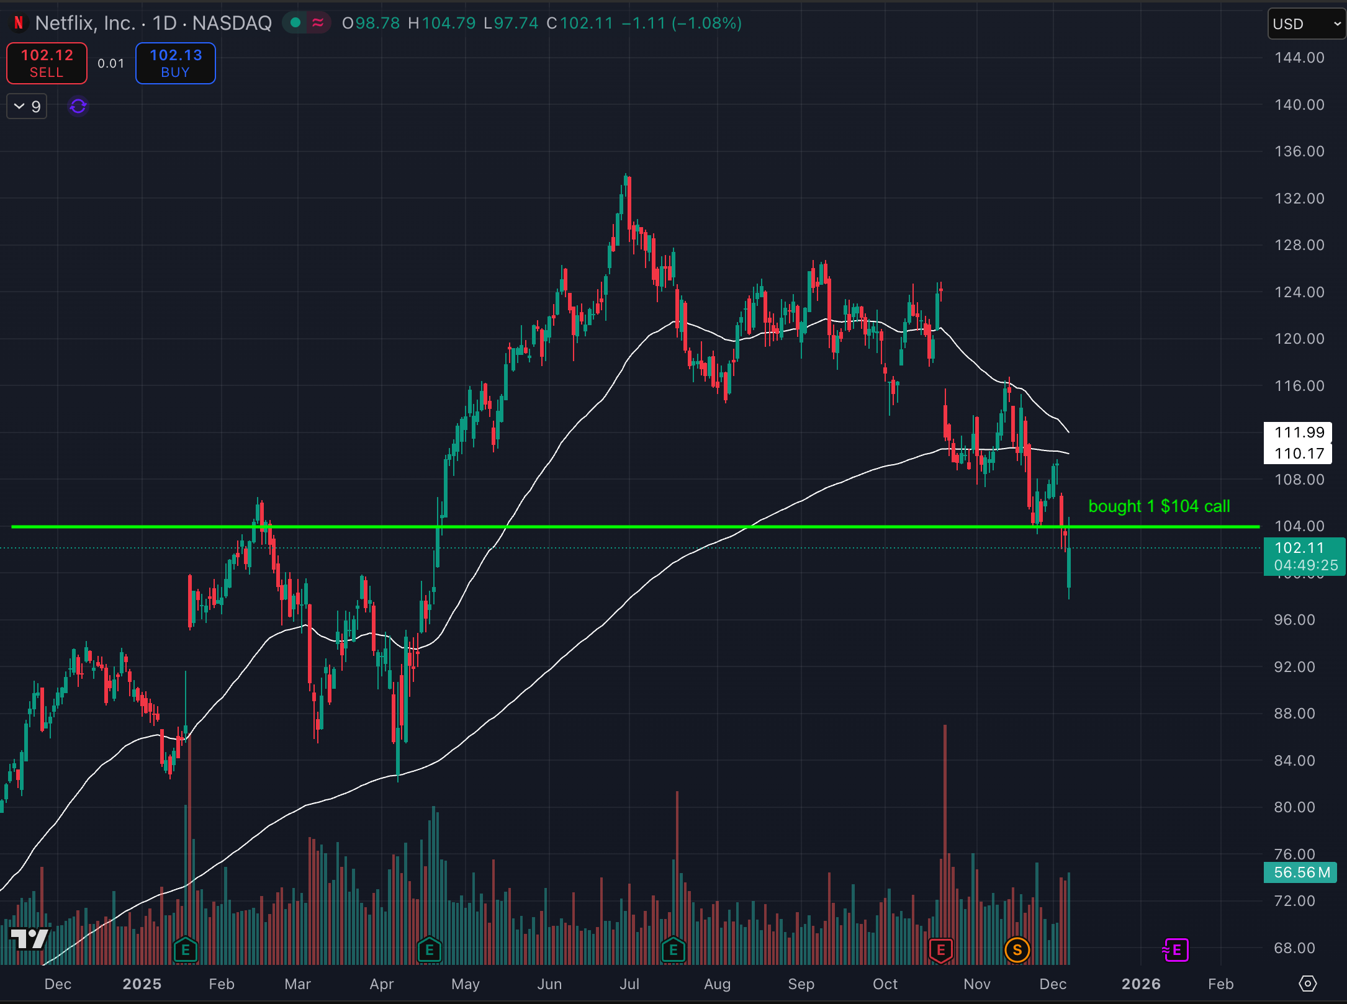Expand the lot size selector showing 9
1347x1004 pixels.
[x=26, y=106]
